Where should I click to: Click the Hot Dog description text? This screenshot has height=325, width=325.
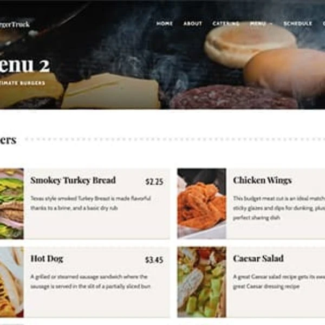point(90,282)
